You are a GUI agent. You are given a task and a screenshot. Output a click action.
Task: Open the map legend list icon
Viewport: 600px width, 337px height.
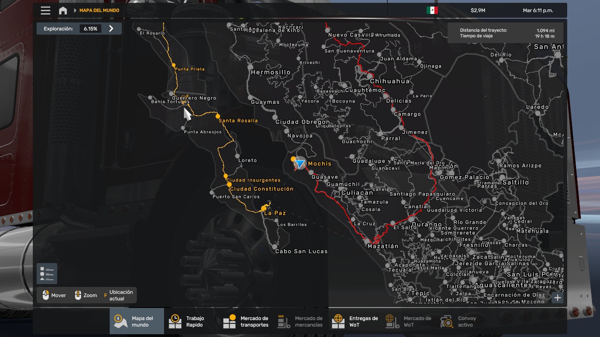(x=47, y=274)
